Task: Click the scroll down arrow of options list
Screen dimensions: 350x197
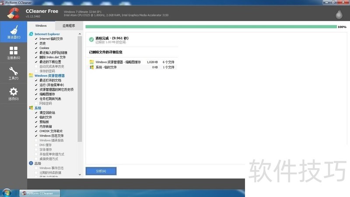Action: [x=80, y=175]
